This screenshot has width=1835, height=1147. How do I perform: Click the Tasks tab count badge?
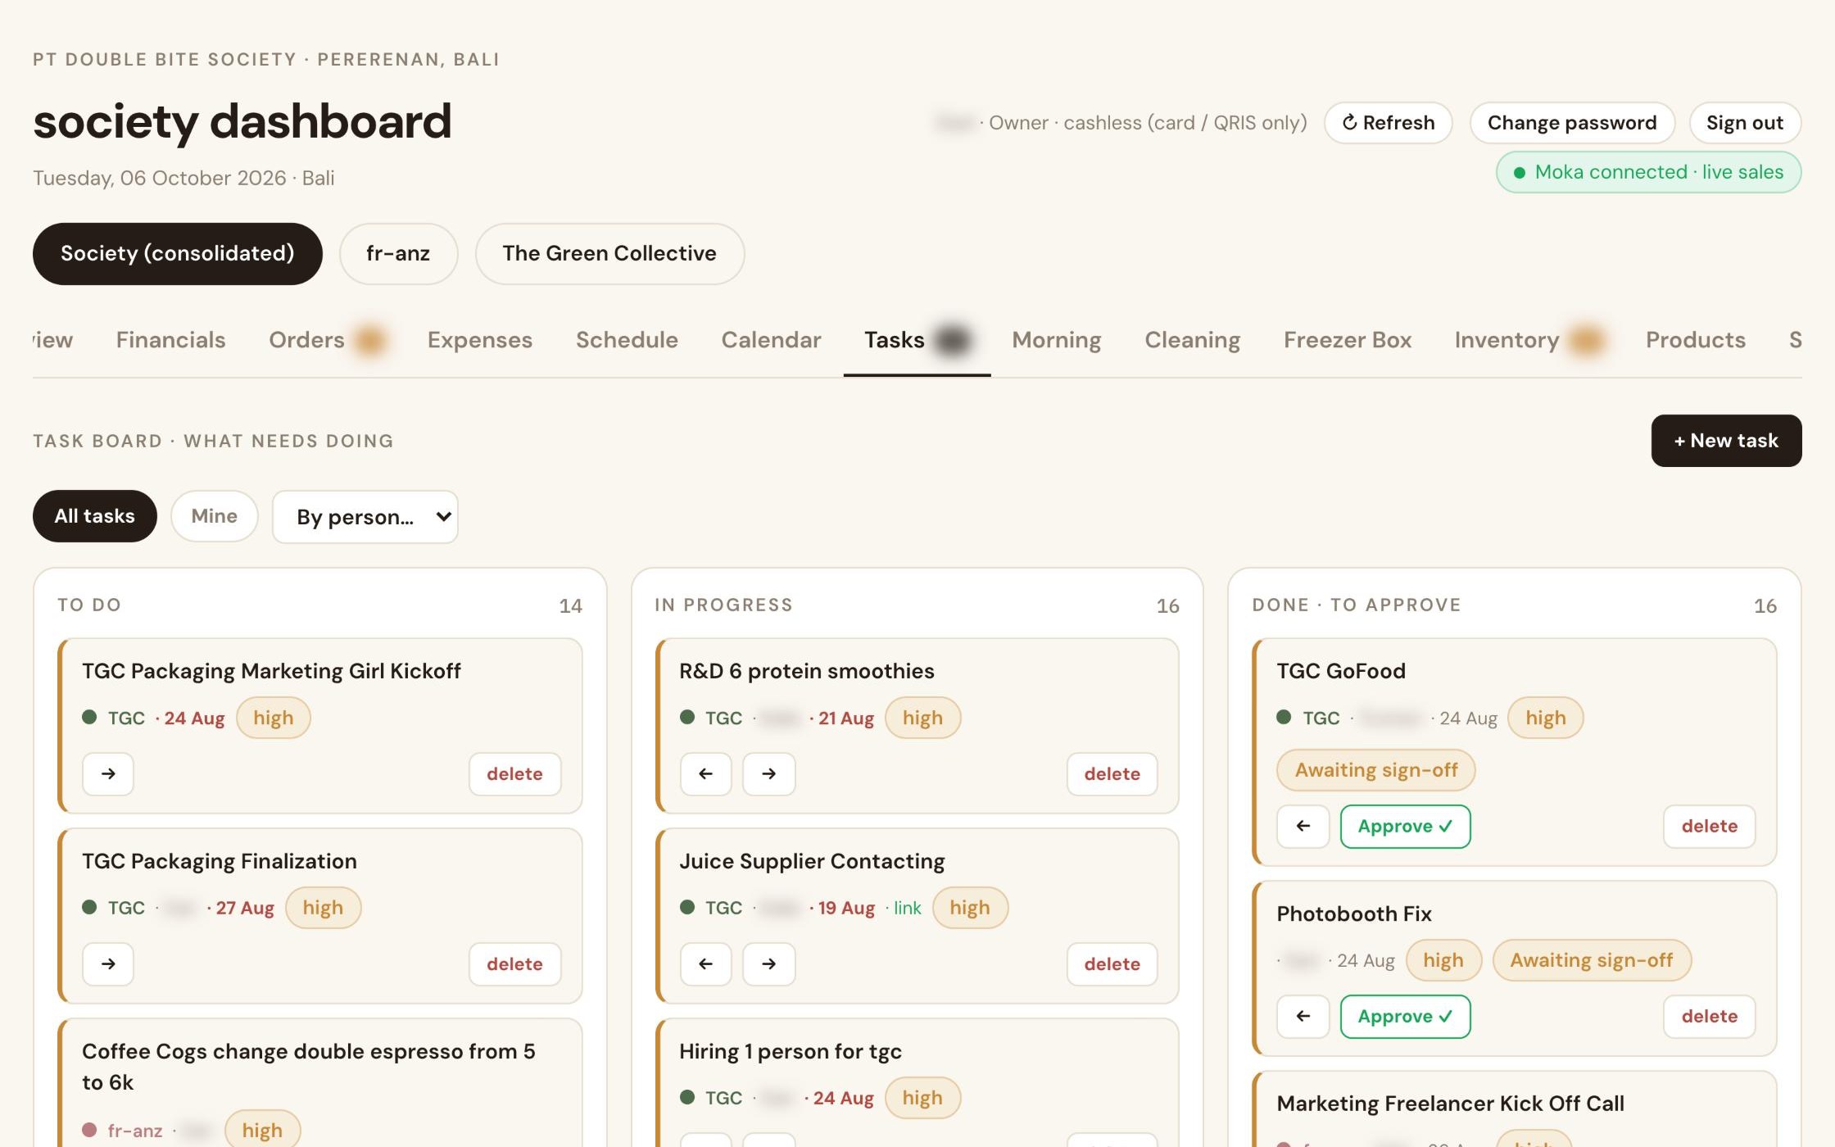pyautogui.click(x=953, y=340)
